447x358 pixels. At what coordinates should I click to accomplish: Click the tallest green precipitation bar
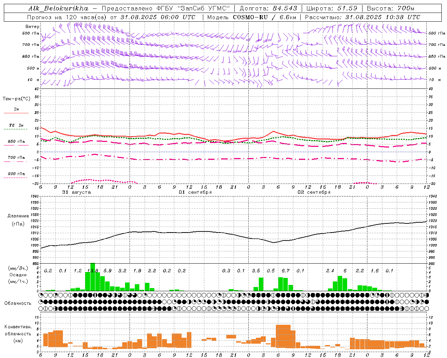93,277
